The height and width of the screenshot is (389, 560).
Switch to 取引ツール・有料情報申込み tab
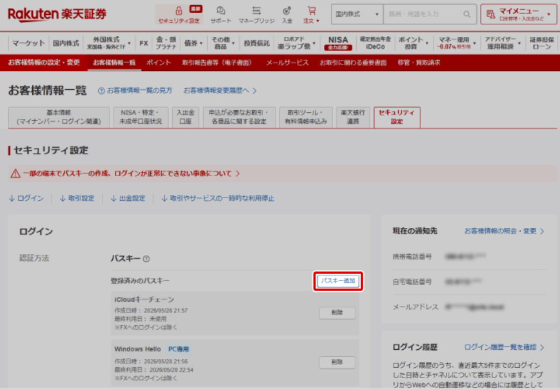[306, 117]
